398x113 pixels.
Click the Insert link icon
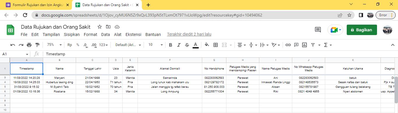click(288, 45)
